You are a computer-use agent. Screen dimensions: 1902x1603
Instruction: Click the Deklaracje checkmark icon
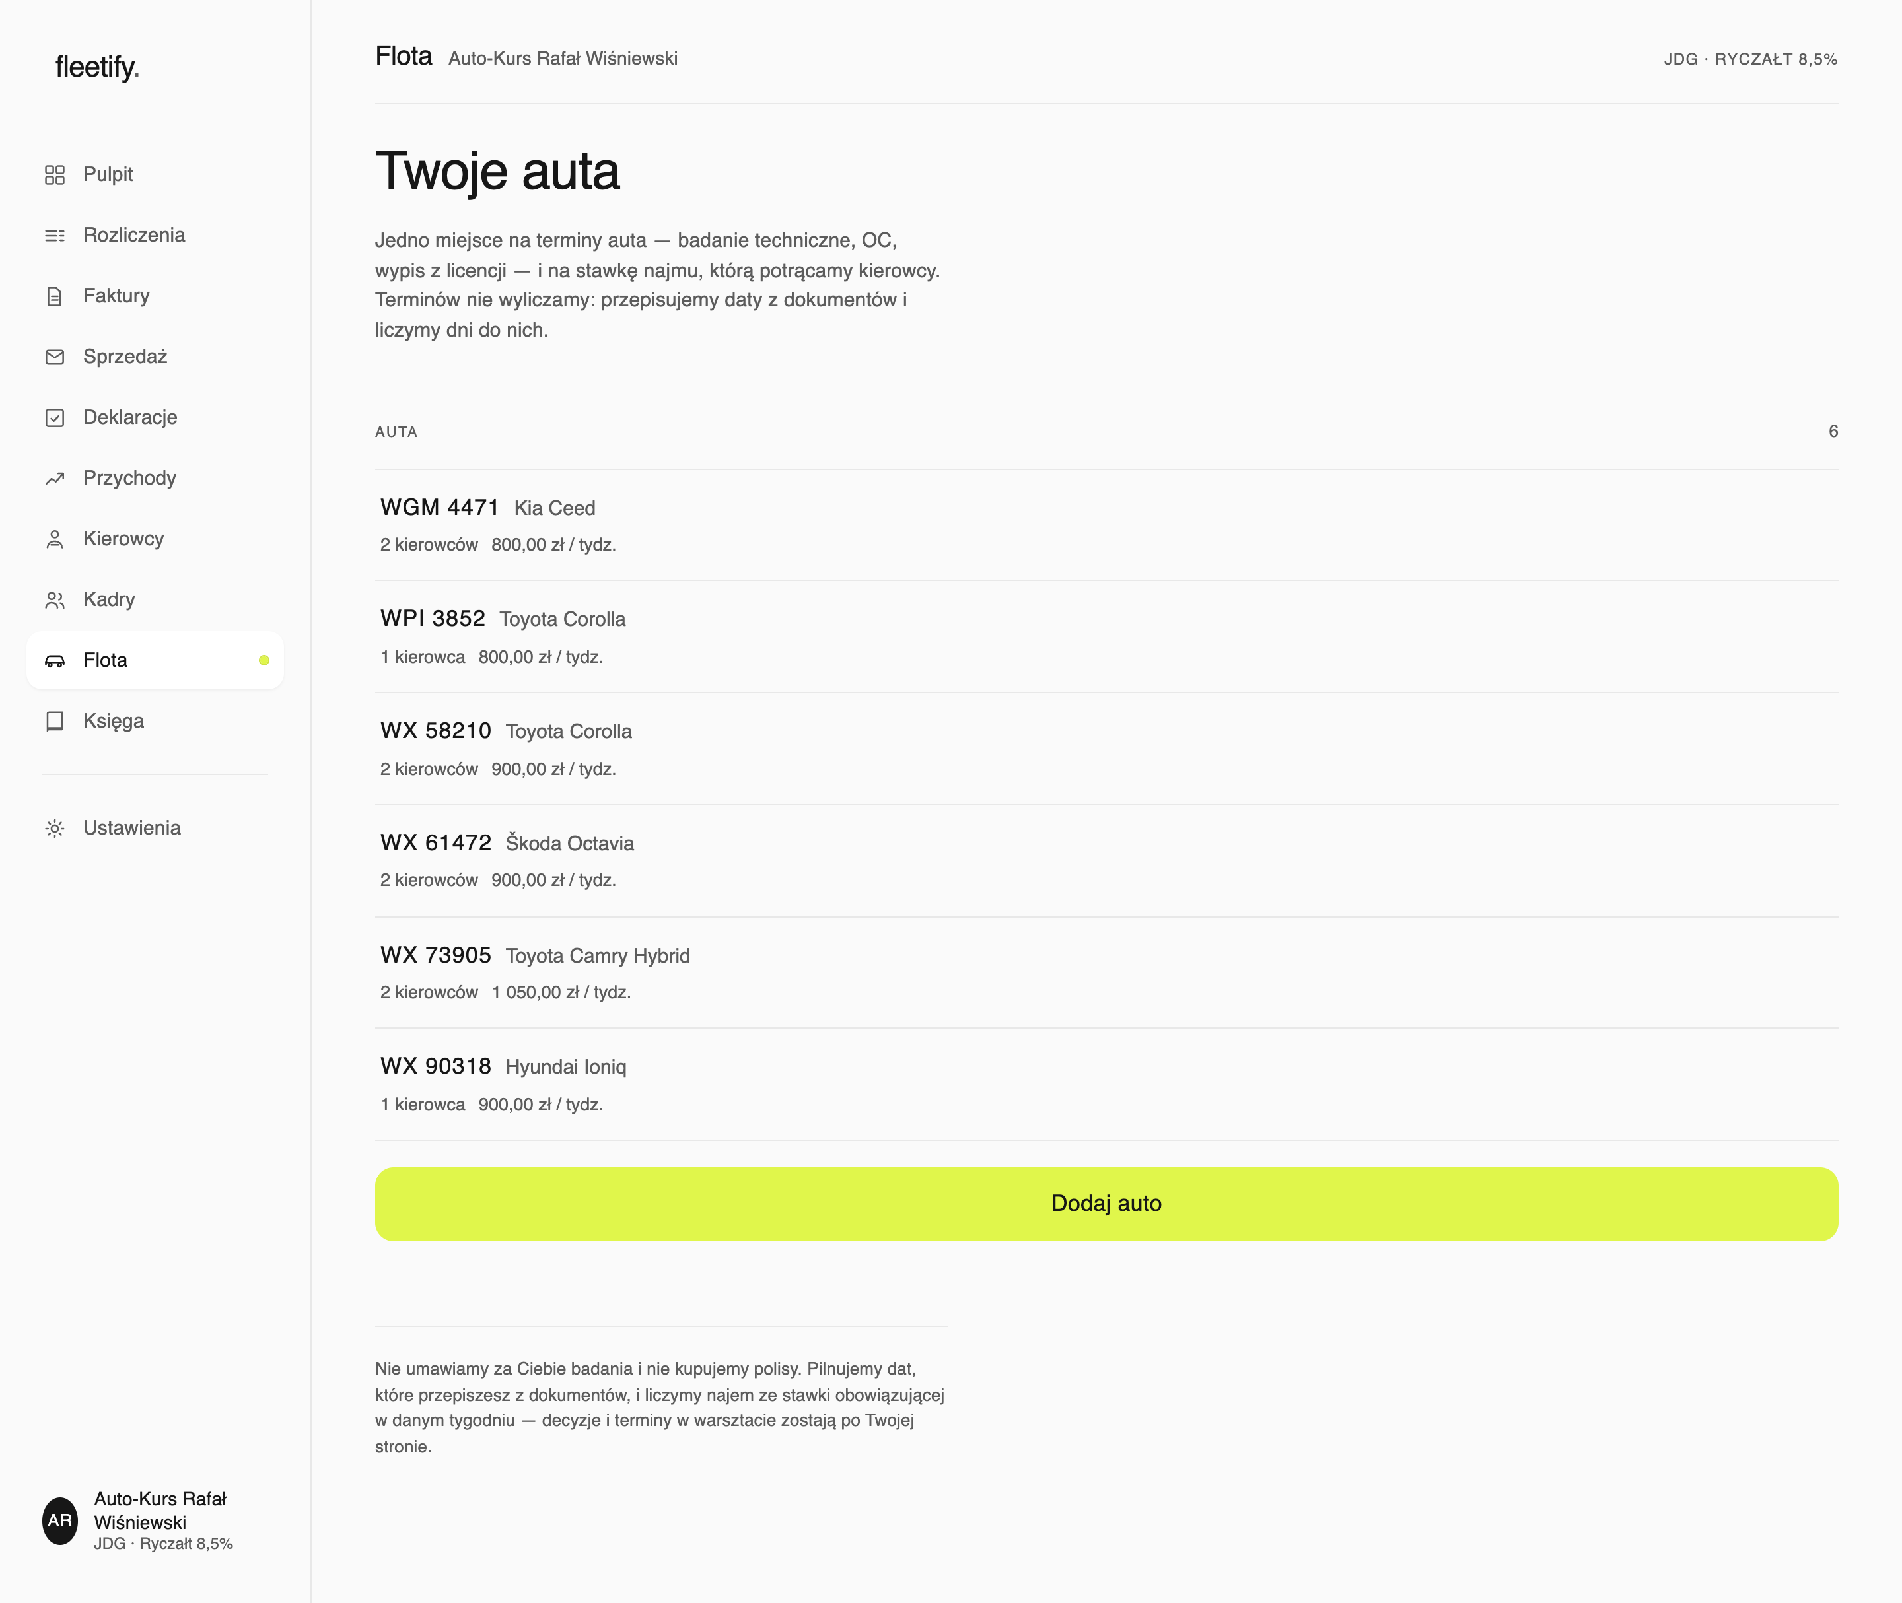tap(55, 417)
